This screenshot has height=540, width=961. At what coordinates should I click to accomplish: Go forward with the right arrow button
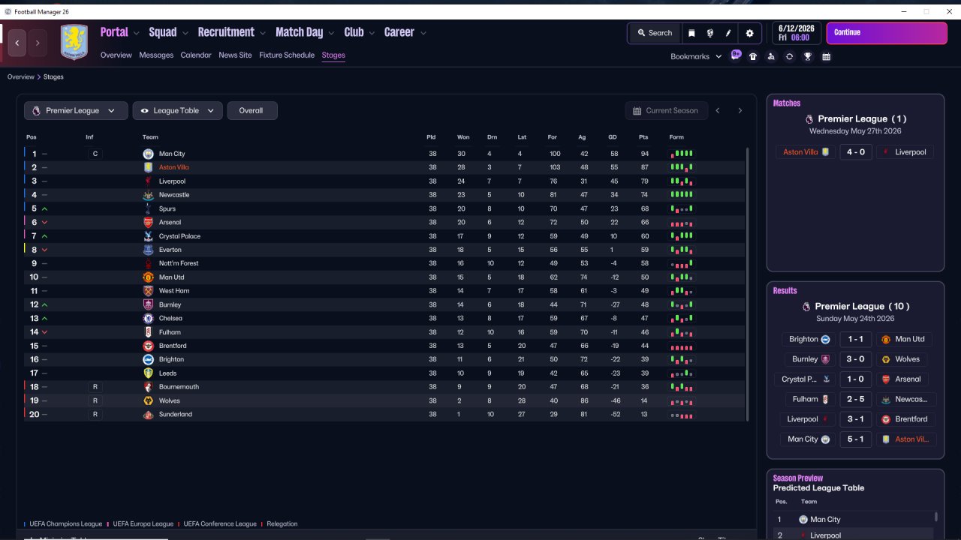tap(38, 43)
